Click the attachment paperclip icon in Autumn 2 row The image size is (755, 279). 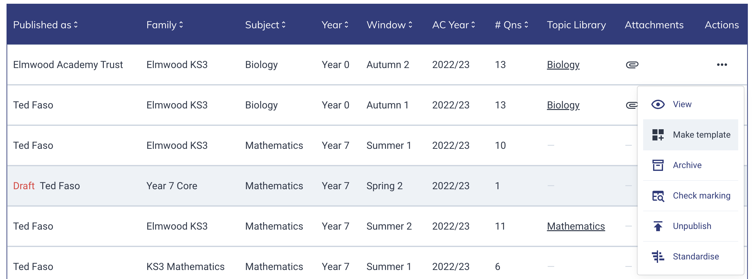pos(632,65)
